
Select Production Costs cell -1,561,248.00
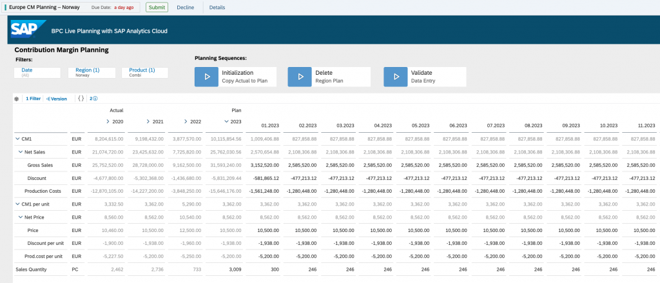[x=265, y=191]
